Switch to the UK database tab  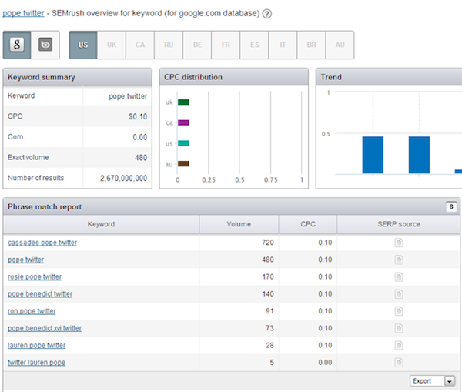[x=112, y=45]
